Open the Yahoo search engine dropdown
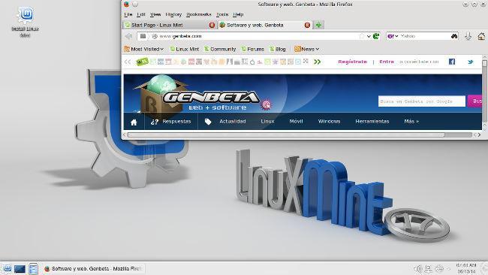Viewport: 488px width, 275px height. pyautogui.click(x=393, y=36)
